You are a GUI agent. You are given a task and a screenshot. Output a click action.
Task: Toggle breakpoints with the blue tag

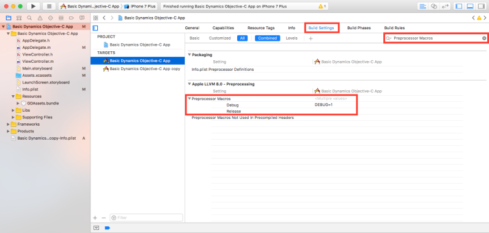coord(108,228)
